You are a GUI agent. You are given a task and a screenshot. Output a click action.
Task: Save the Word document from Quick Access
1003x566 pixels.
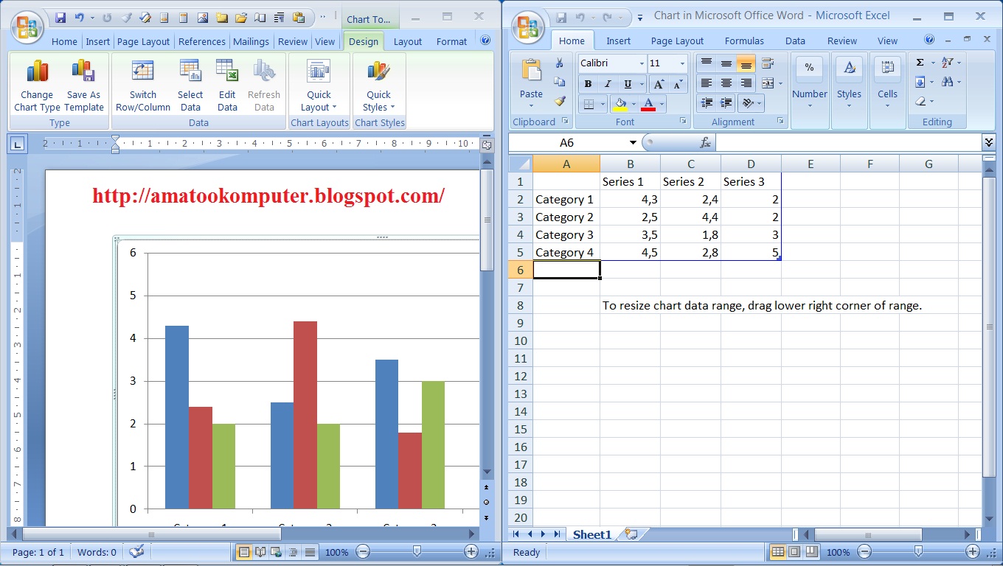[60, 17]
